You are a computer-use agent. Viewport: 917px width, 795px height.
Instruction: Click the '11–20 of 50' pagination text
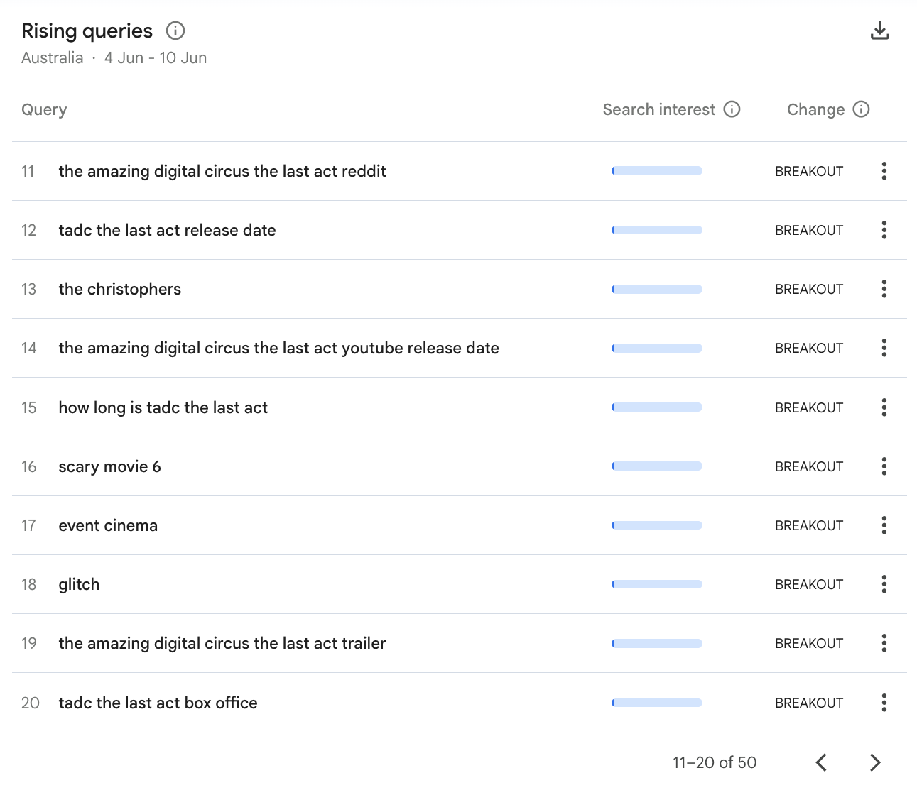(715, 762)
